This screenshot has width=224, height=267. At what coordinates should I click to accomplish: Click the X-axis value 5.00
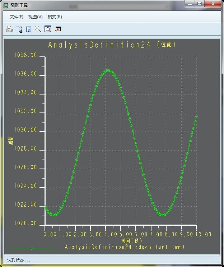point(126,234)
